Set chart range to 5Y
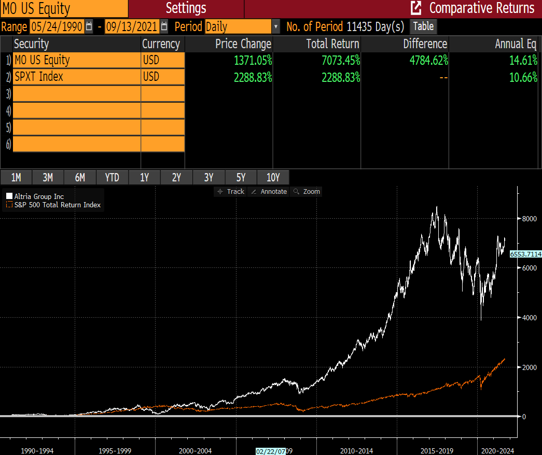The width and height of the screenshot is (542, 455). [241, 177]
